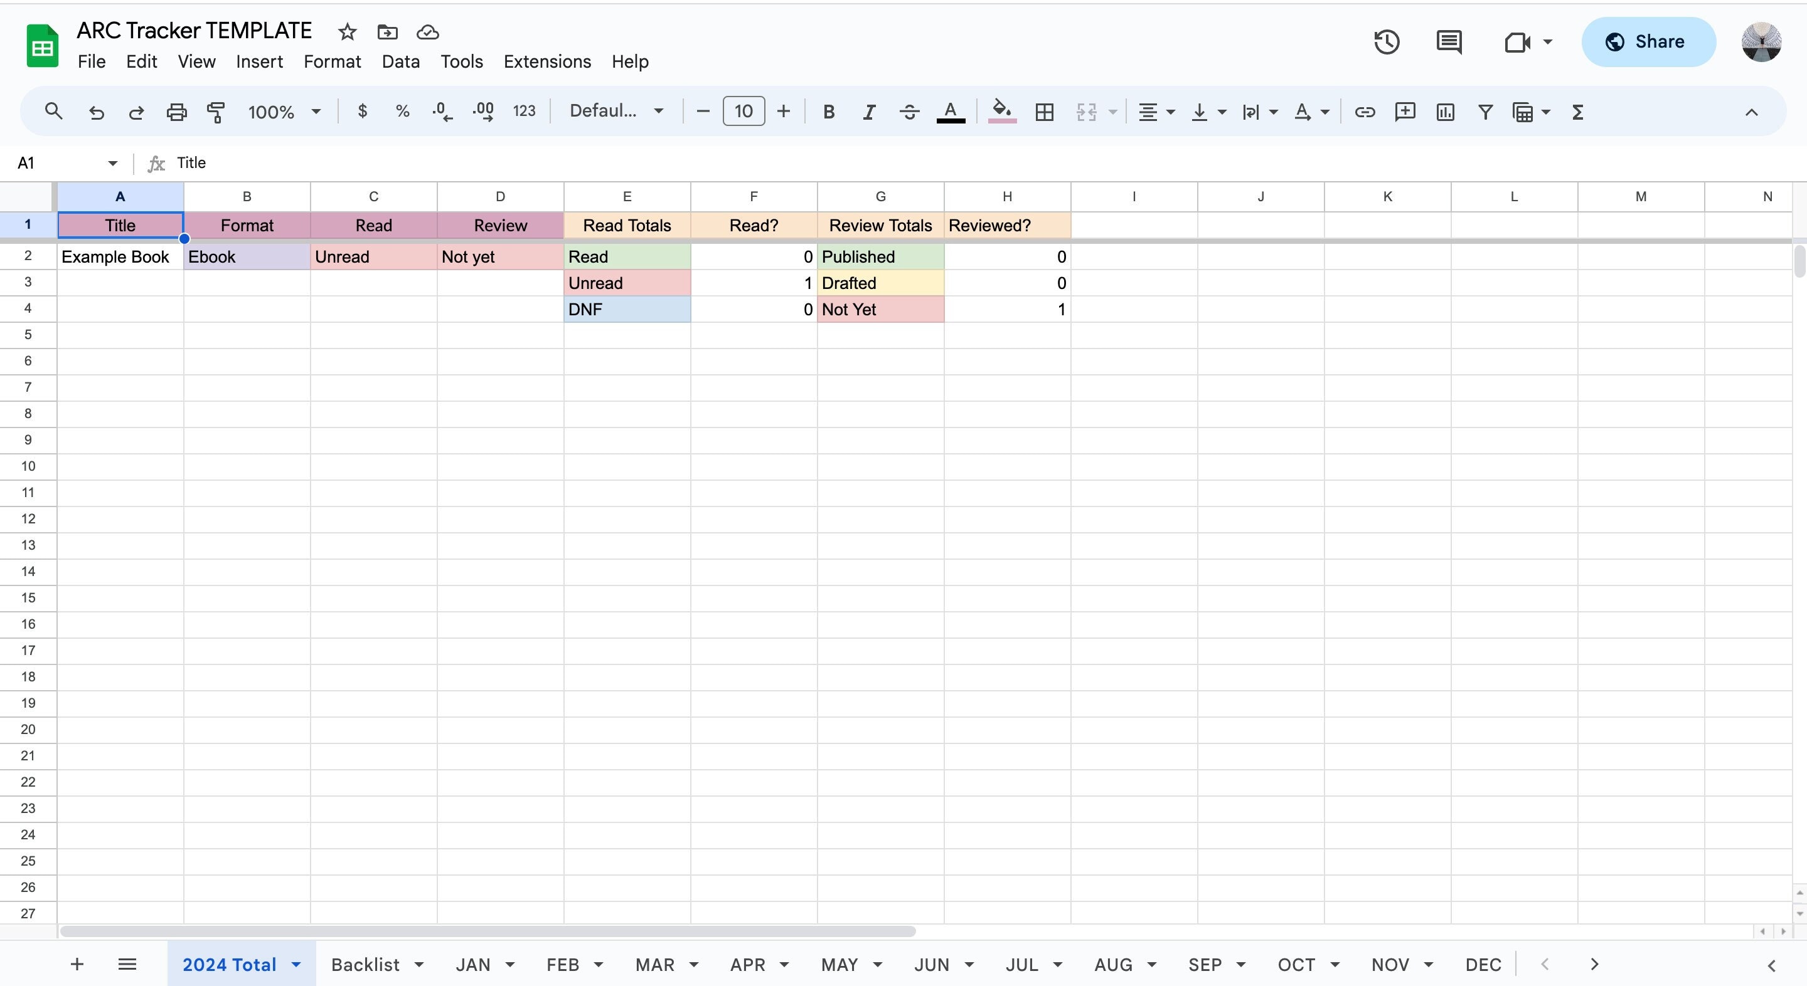Viewport: 1807px width, 986px height.
Task: Open the text color picker
Action: (x=951, y=112)
